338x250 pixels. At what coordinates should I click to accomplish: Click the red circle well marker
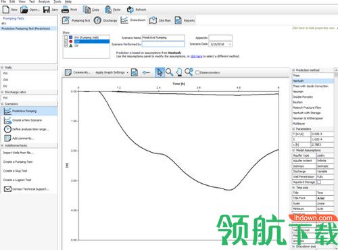tap(71, 41)
